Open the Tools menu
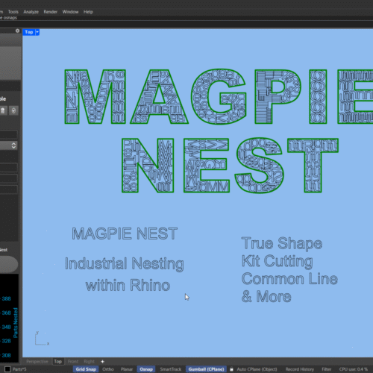The image size is (373, 373). pyautogui.click(x=13, y=12)
